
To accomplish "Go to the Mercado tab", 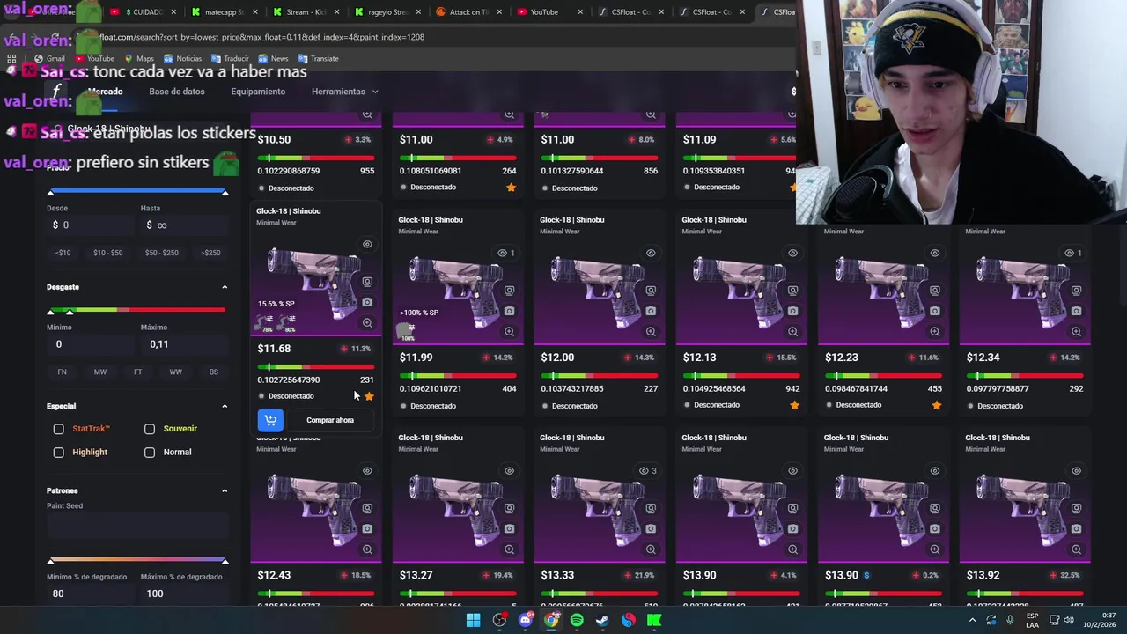I will 105,92.
